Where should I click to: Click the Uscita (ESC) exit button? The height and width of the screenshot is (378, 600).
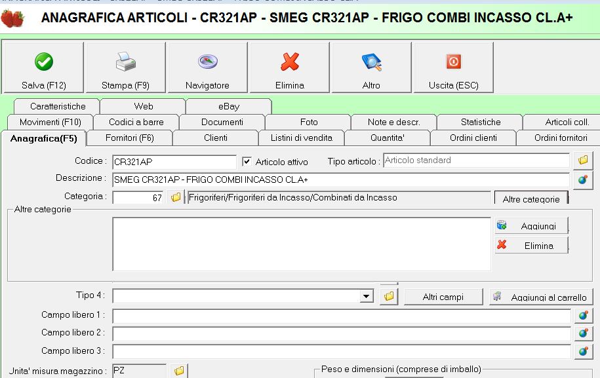pos(454,67)
